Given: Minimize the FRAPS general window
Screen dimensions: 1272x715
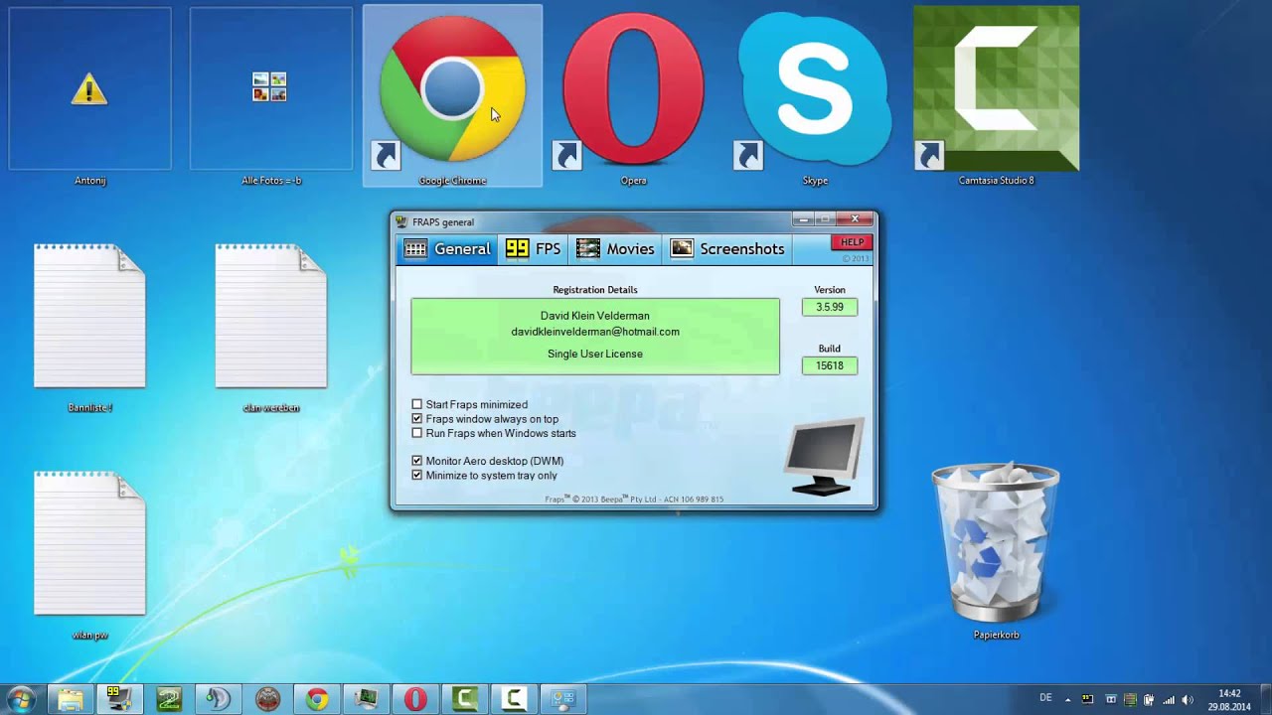Looking at the screenshot, I should (x=805, y=219).
